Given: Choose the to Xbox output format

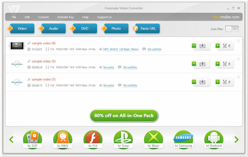Looking at the screenshot, I should point(153,140).
